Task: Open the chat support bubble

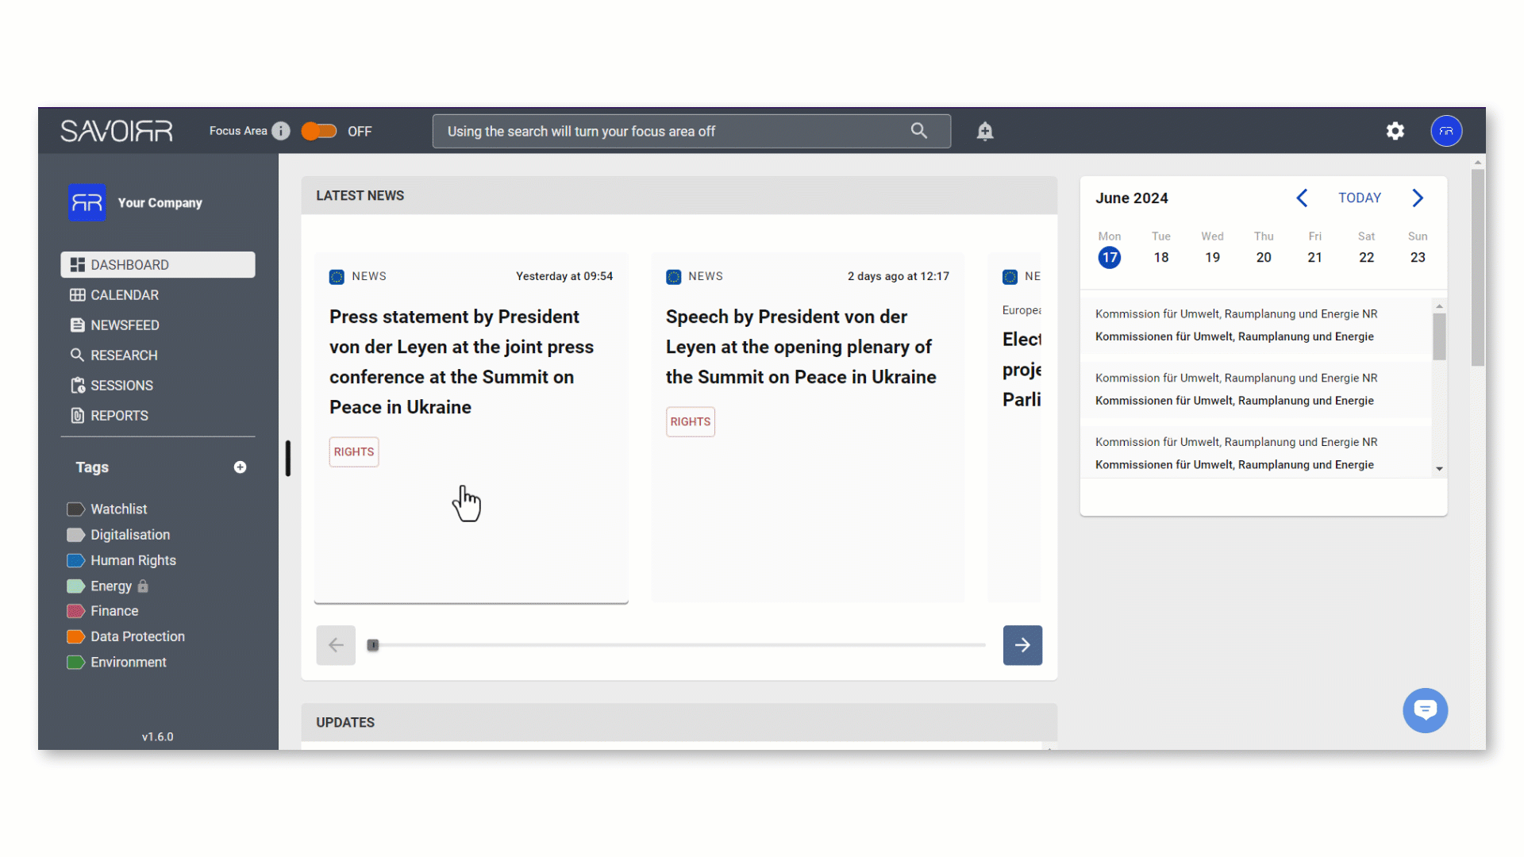Action: pos(1426,710)
